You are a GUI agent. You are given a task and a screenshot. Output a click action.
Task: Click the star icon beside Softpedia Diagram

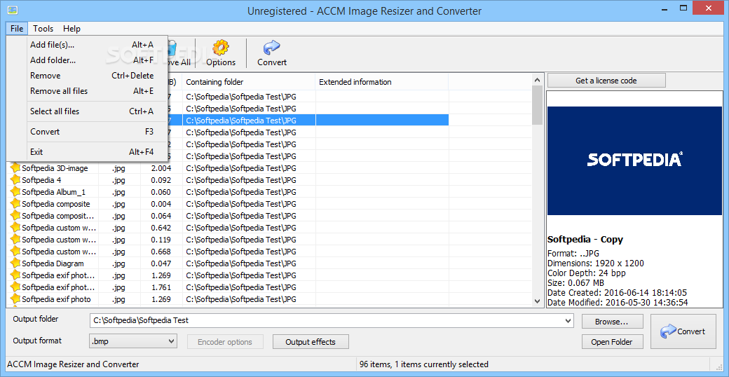[x=16, y=263]
